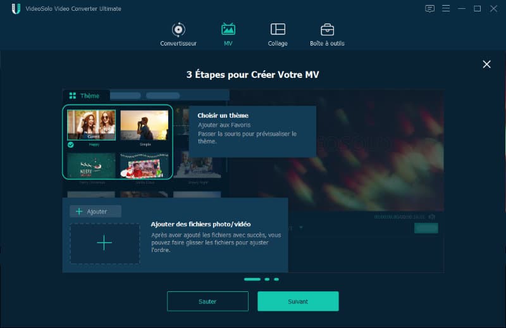The image size is (506, 328).
Task: Close the 3 Étapes tutorial overlay
Action: coord(486,65)
